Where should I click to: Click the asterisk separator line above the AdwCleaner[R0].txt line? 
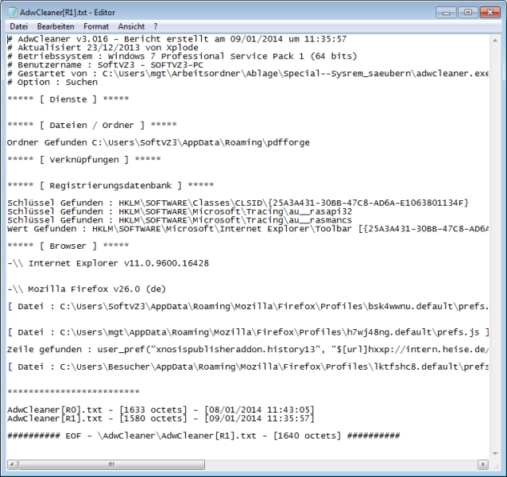click(x=73, y=392)
